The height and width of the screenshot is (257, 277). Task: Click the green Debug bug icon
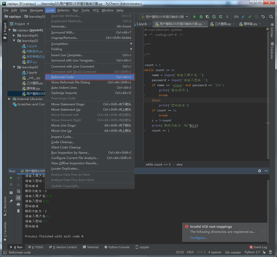pyautogui.click(x=201, y=17)
